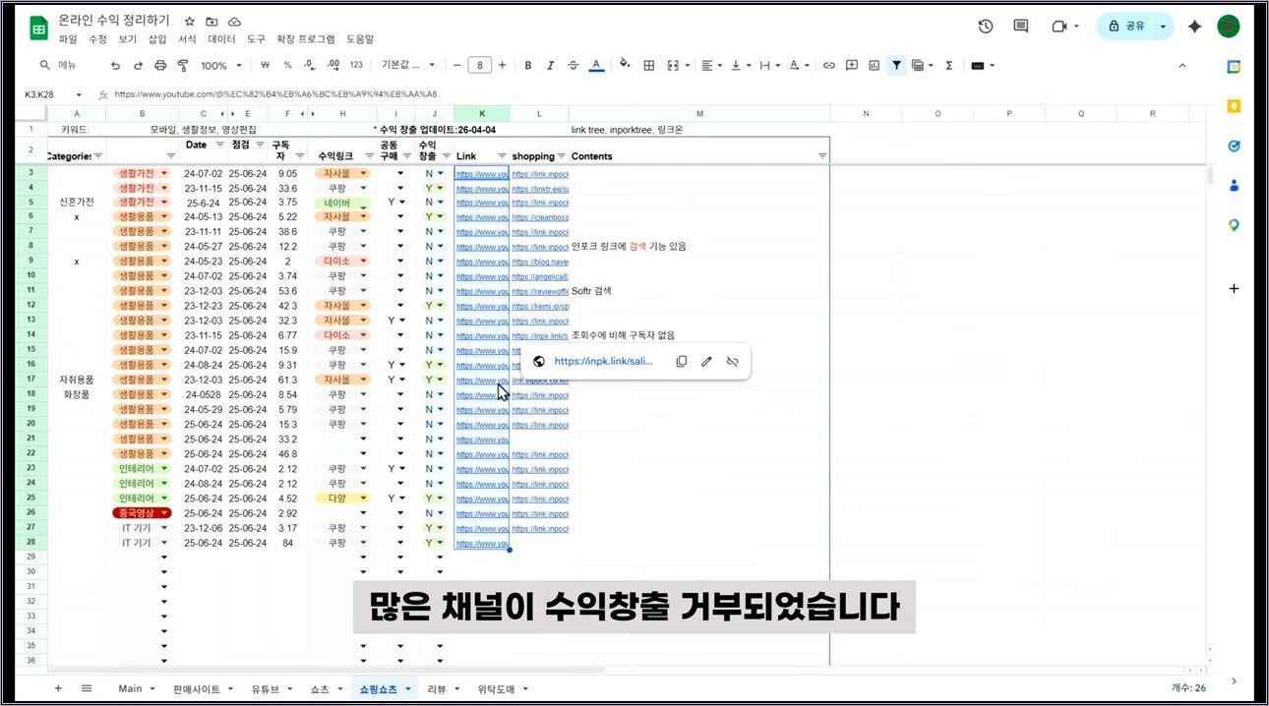Open the Link column filter
1269x706 pixels.
point(502,156)
